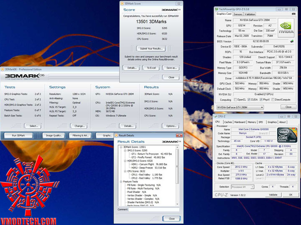Close the 3DMark Score window via title X
Image resolution: width=301 pixels, height=225 pixels.
point(179,4)
